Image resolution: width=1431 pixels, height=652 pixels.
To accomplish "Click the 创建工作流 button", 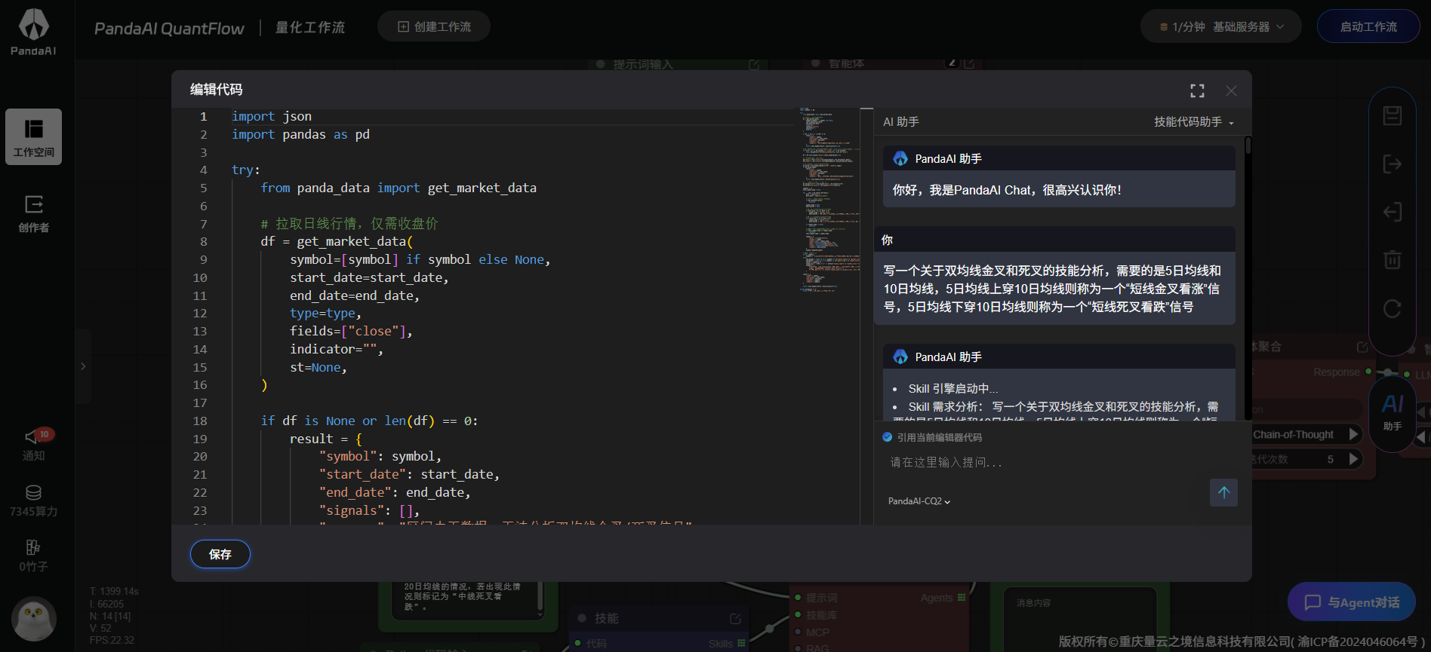I will [x=434, y=26].
